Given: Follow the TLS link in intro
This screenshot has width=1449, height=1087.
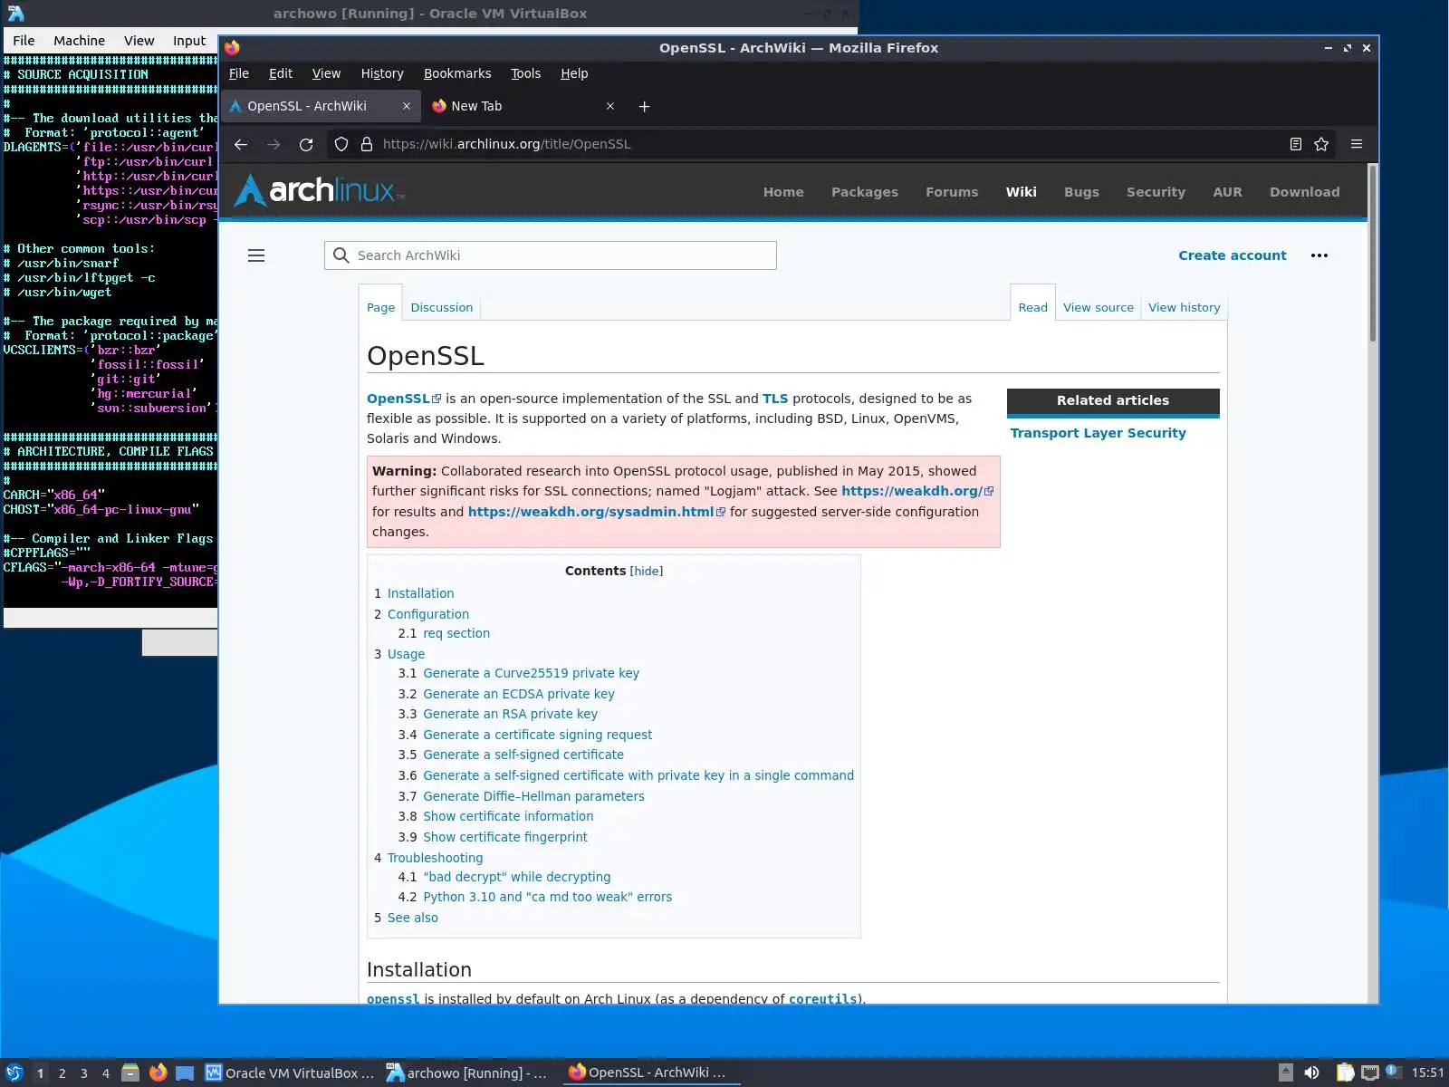Looking at the screenshot, I should (x=775, y=399).
